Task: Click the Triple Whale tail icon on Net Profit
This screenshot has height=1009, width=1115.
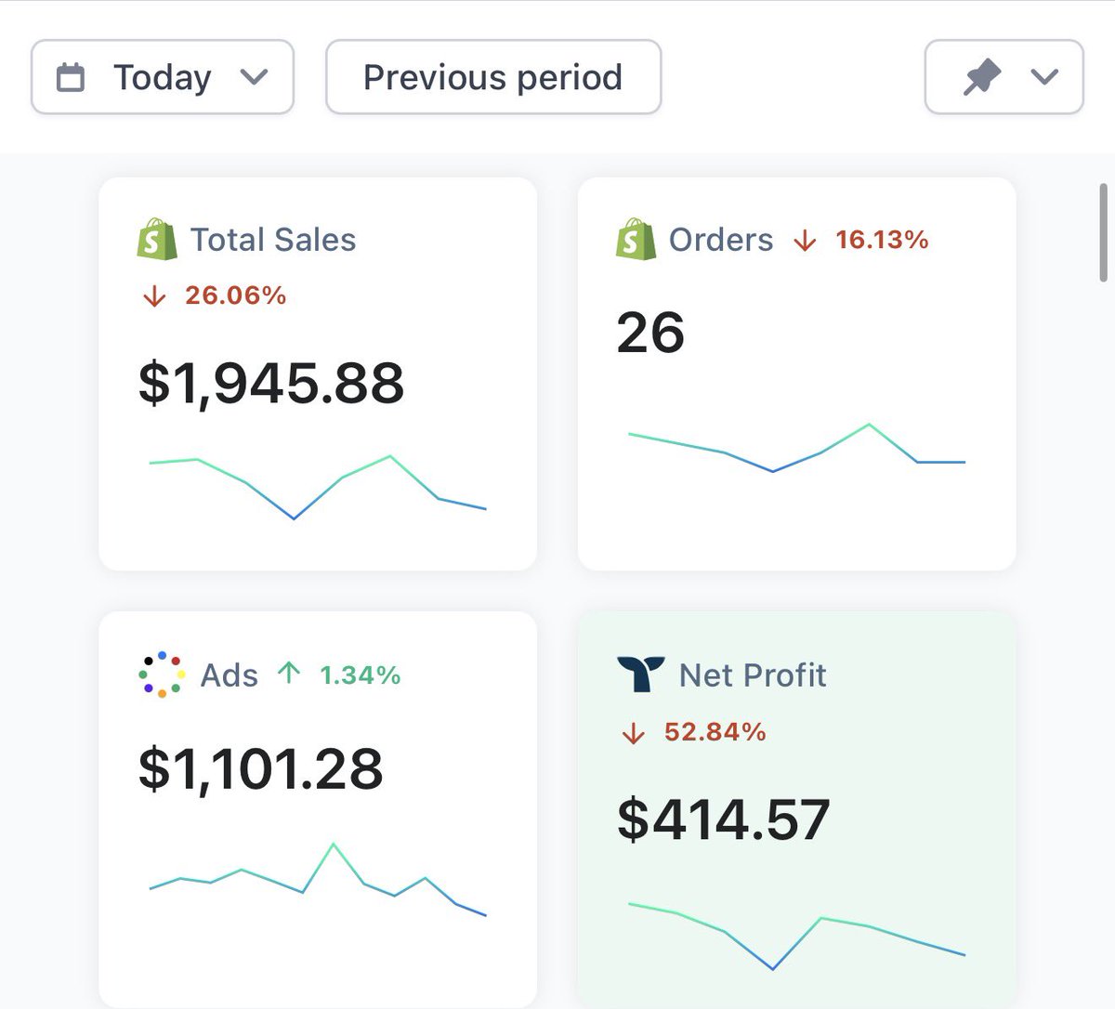Action: coord(641,675)
